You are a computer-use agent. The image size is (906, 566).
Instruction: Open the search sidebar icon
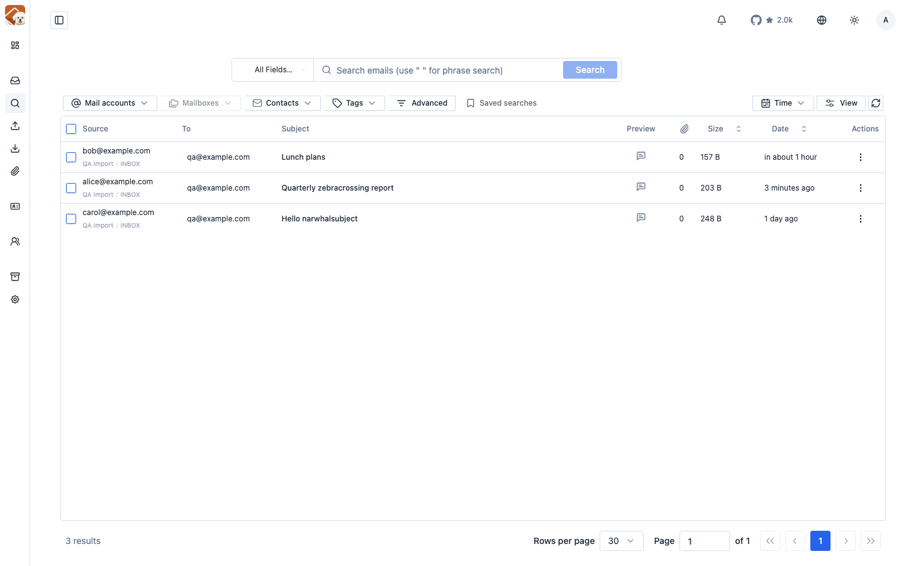pos(15,103)
